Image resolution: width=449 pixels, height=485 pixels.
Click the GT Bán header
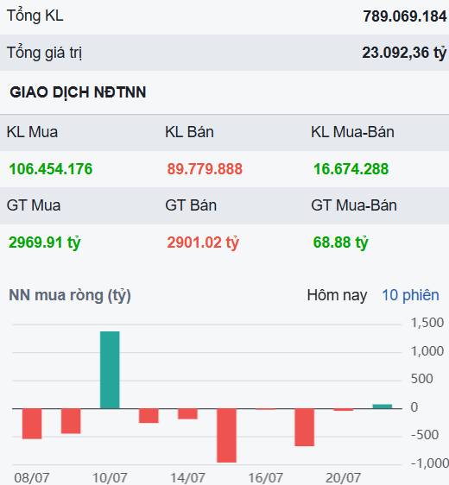coord(191,205)
